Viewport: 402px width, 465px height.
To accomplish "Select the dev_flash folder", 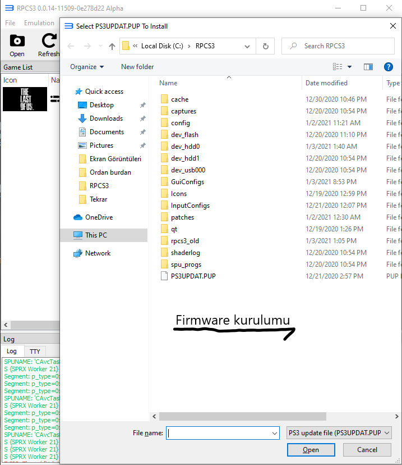I will tap(184, 135).
